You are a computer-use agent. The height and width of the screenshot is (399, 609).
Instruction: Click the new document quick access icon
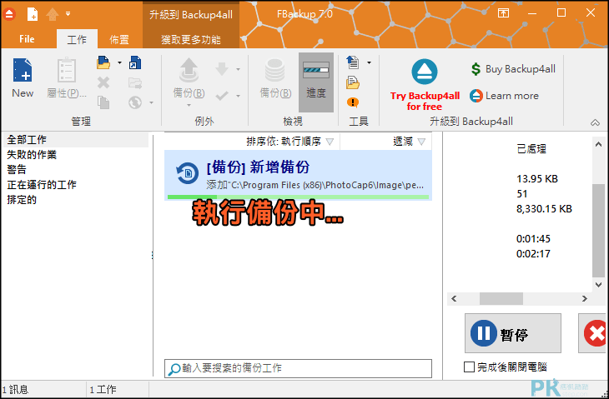pyautogui.click(x=33, y=14)
